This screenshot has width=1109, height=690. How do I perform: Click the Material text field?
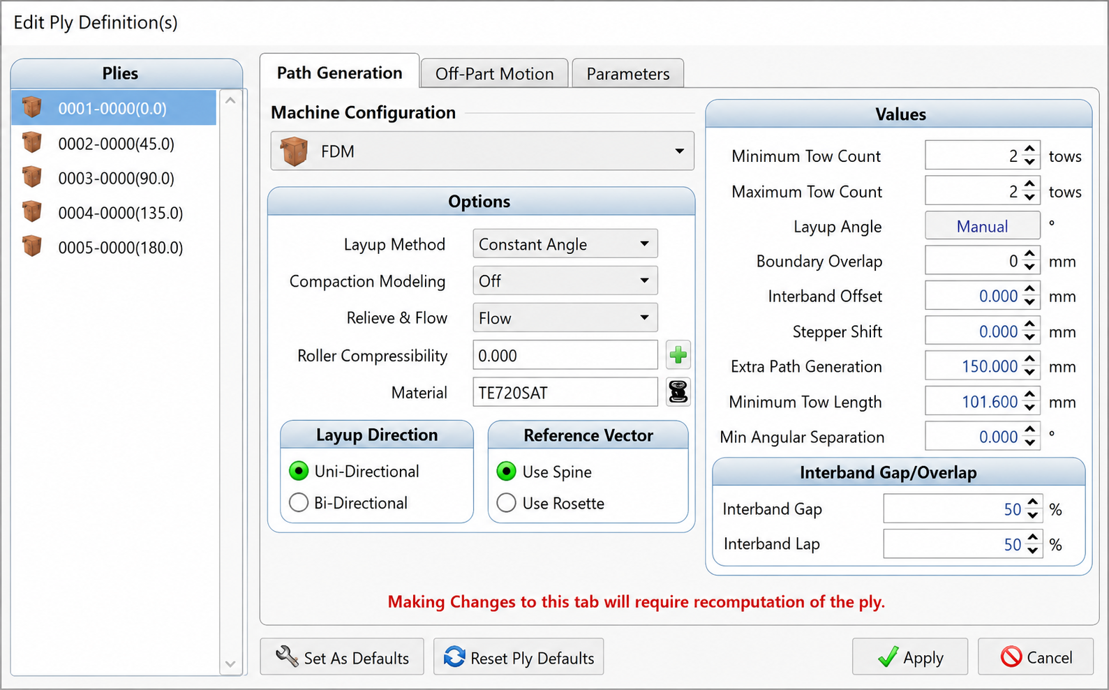(565, 392)
